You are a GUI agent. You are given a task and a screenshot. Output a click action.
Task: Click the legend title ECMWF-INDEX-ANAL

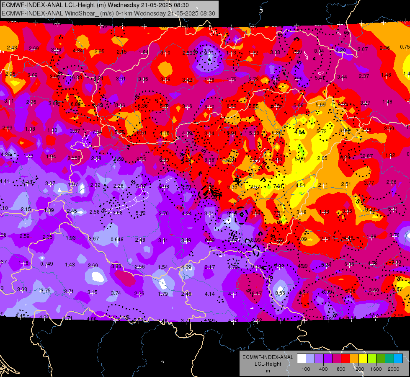coord(268,357)
